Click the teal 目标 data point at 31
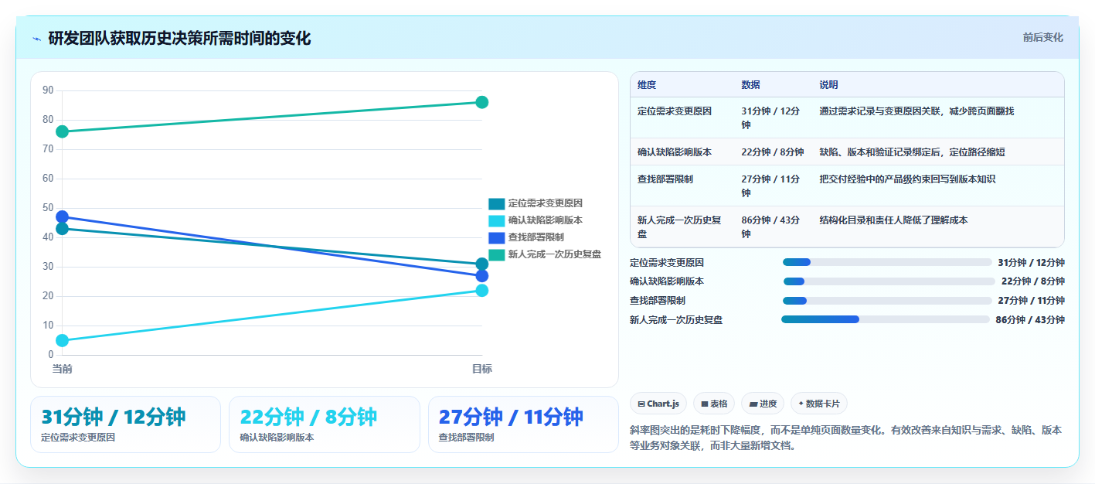The height and width of the screenshot is (484, 1095). tap(482, 264)
